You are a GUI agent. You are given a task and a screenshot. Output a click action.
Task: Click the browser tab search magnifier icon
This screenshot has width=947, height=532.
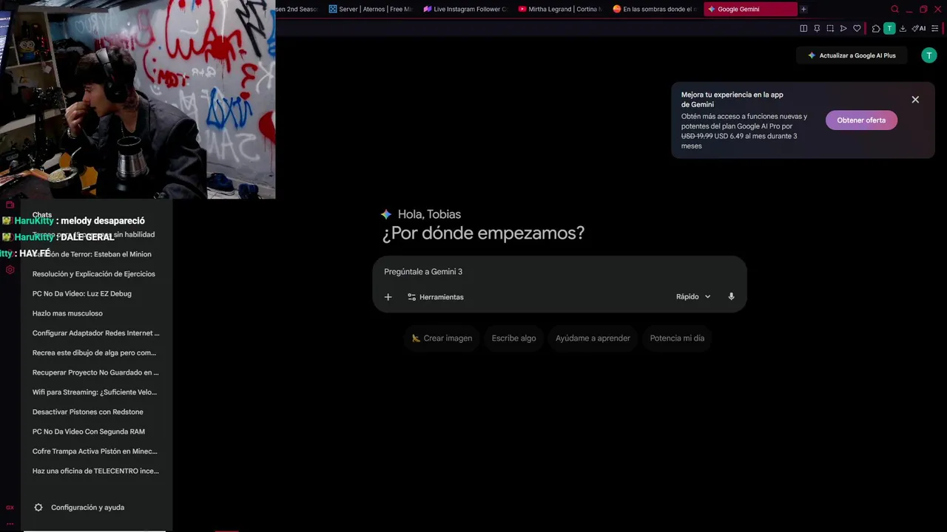click(894, 9)
